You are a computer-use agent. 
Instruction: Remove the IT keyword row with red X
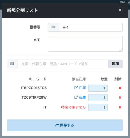120,107
